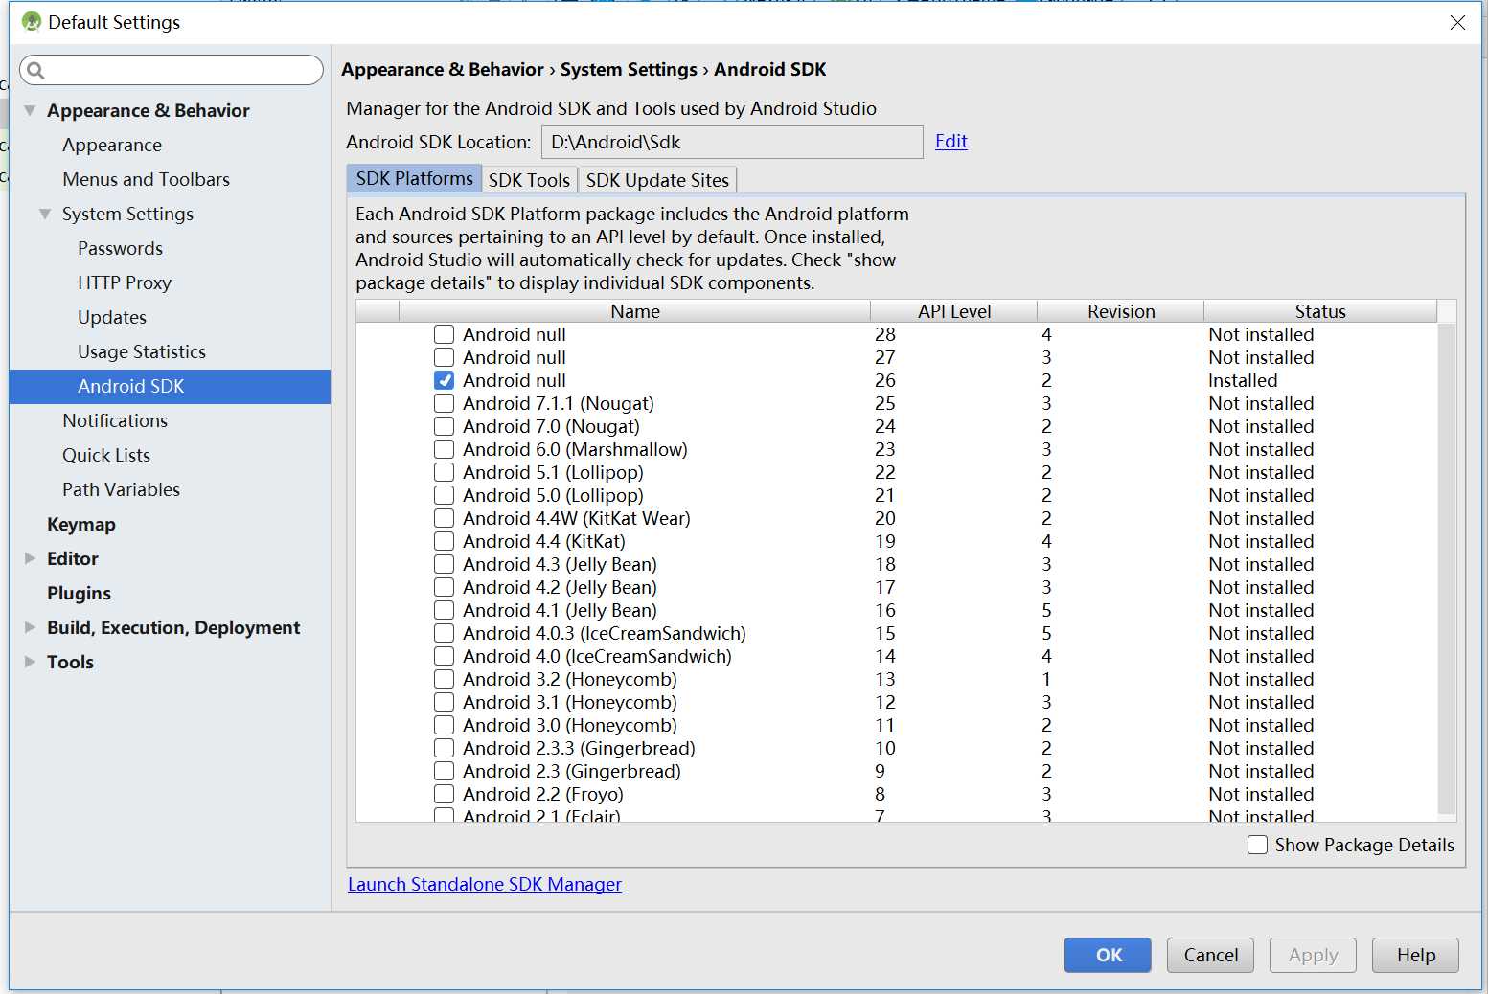Collapse the Appearance & Behavior tree arrow

[x=30, y=110]
